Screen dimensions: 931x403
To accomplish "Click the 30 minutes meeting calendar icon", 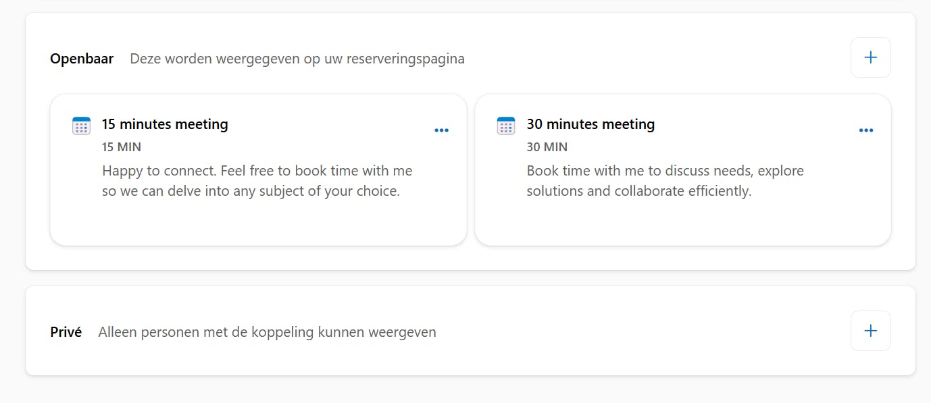I will pos(506,126).
